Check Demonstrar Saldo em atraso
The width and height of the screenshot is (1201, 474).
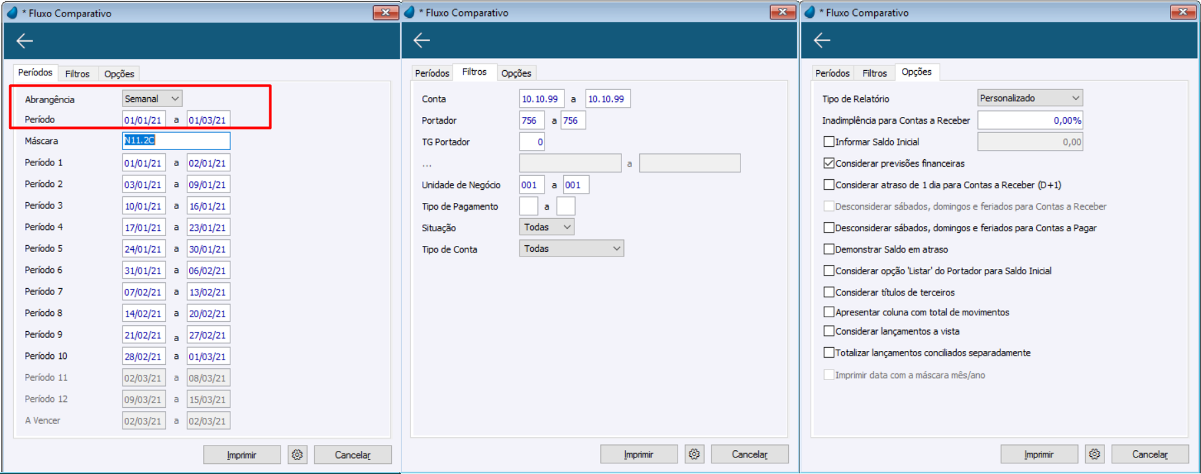(x=828, y=249)
